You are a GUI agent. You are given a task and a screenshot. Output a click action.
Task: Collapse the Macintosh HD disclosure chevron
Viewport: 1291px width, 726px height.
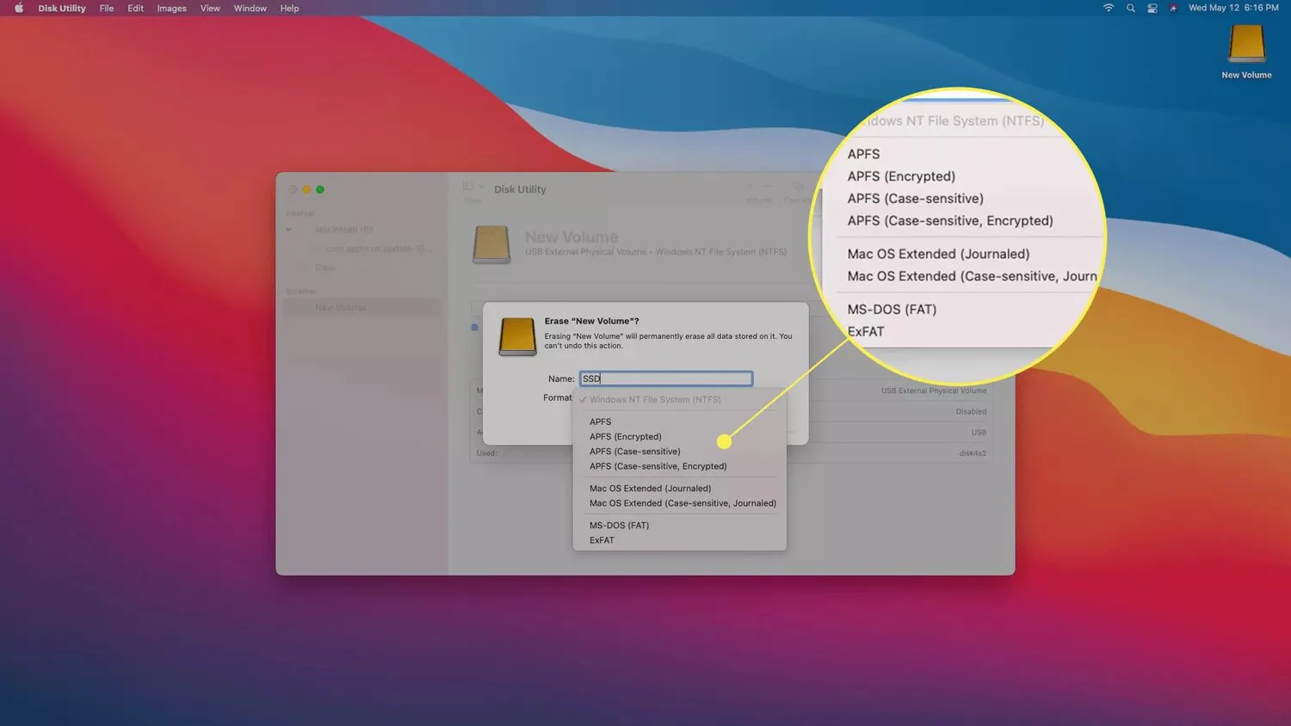coord(289,230)
